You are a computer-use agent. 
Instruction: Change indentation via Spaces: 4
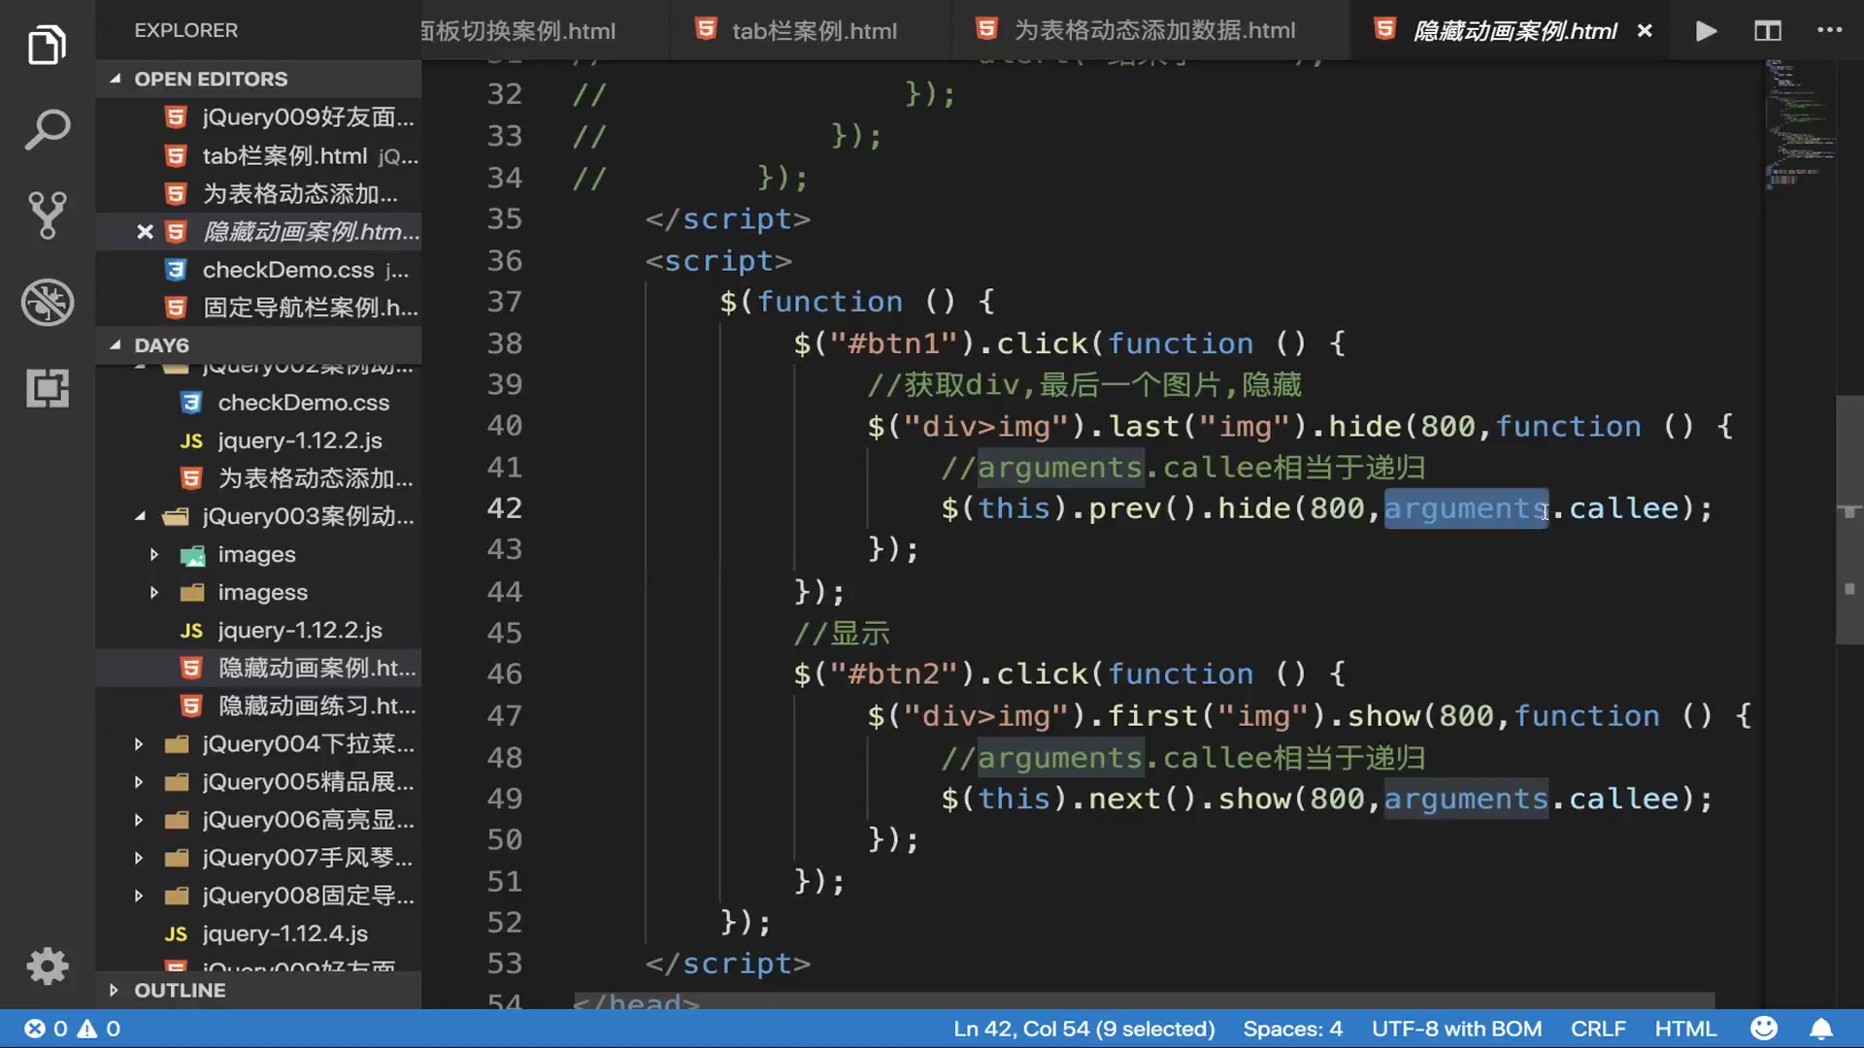click(x=1292, y=1029)
